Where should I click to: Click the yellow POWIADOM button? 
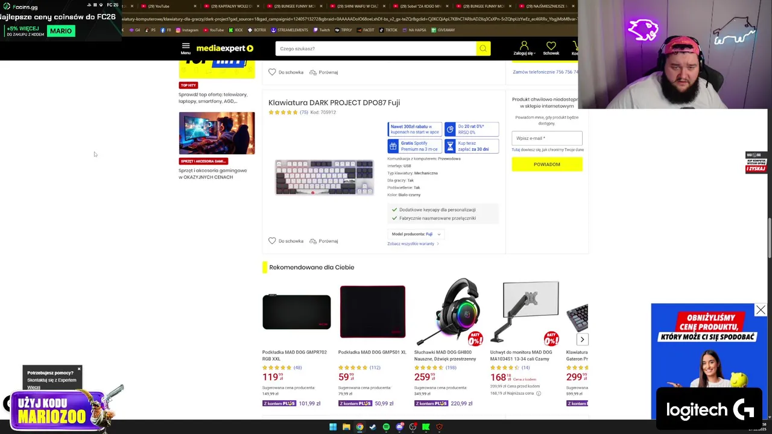click(x=547, y=164)
